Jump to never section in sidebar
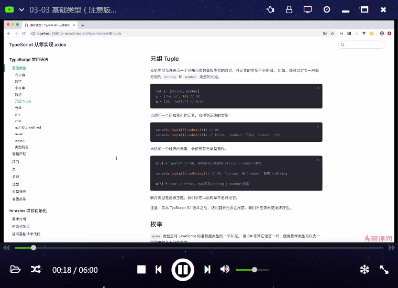 19,134
